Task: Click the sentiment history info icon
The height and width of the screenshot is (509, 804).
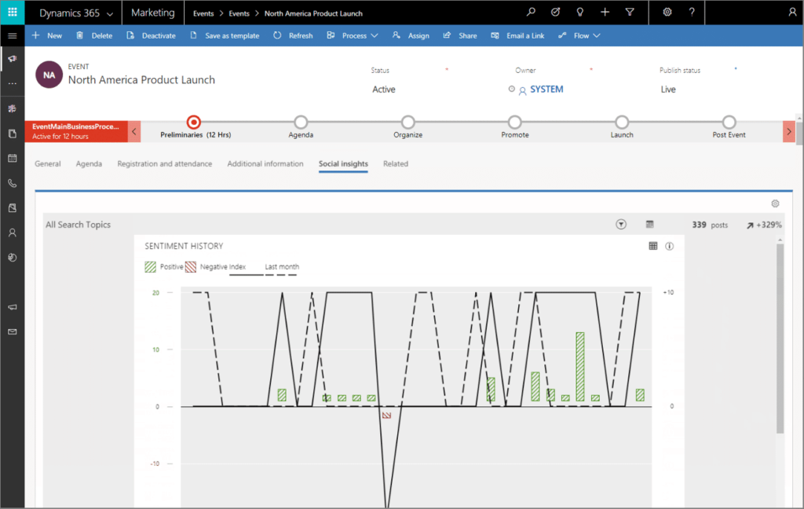Action: (x=670, y=246)
